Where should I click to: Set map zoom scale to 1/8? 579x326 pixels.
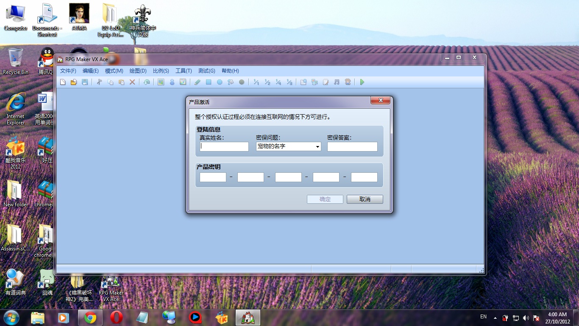(289, 82)
